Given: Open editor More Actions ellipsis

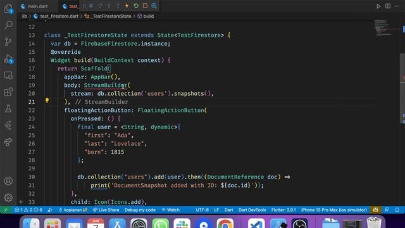Looking at the screenshot, I should point(397,6).
